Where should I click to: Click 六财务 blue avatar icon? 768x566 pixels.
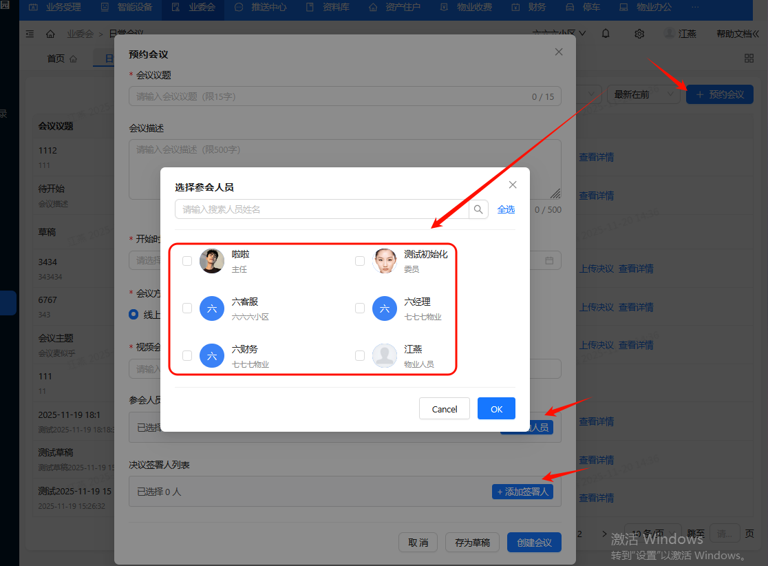tap(212, 355)
